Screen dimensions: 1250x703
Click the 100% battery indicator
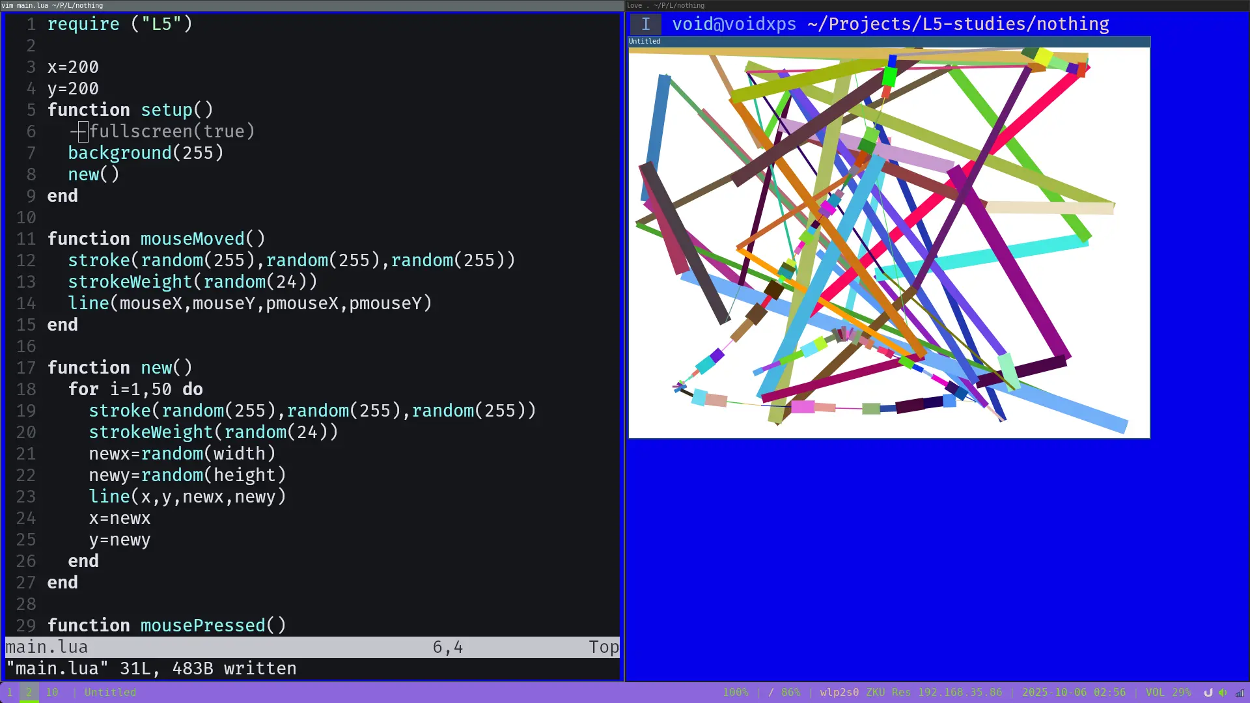(x=735, y=693)
